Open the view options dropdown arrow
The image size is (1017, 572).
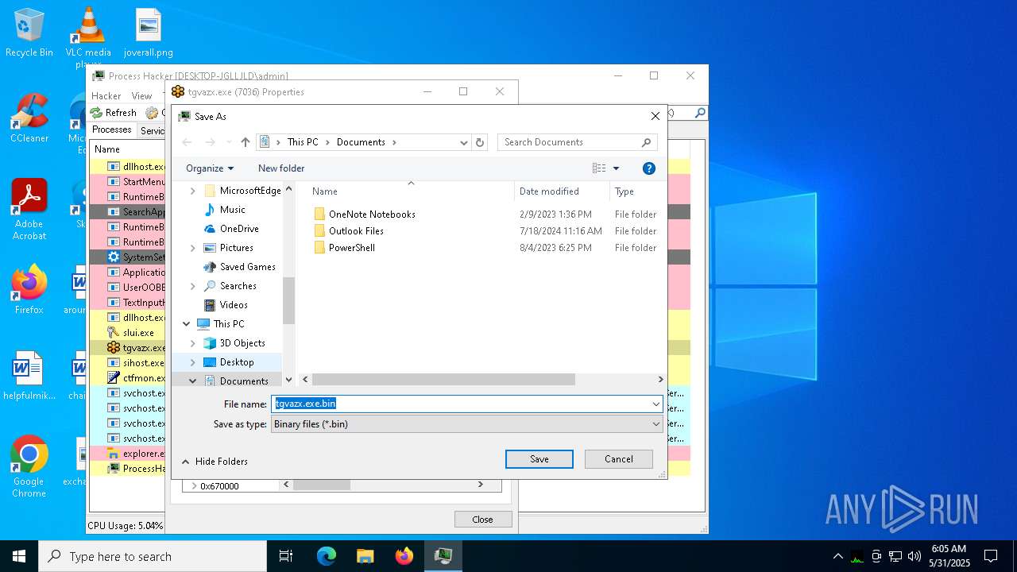pyautogui.click(x=616, y=168)
